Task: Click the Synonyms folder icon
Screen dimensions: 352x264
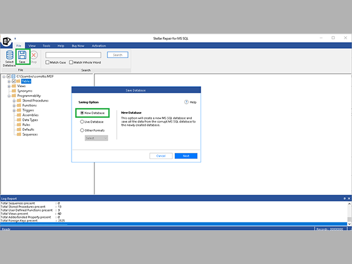Action: (14, 91)
